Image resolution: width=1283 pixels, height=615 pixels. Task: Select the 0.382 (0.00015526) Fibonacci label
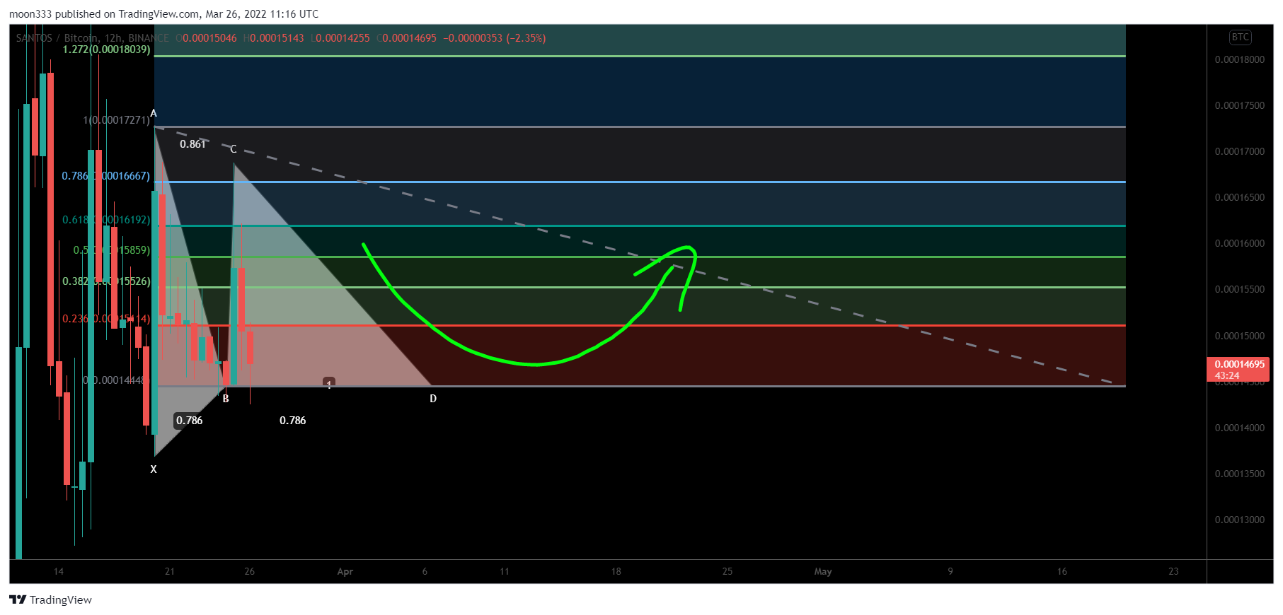click(x=106, y=281)
